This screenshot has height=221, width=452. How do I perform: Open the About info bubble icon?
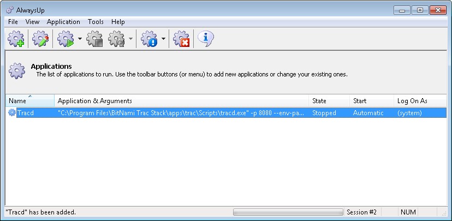(206, 39)
